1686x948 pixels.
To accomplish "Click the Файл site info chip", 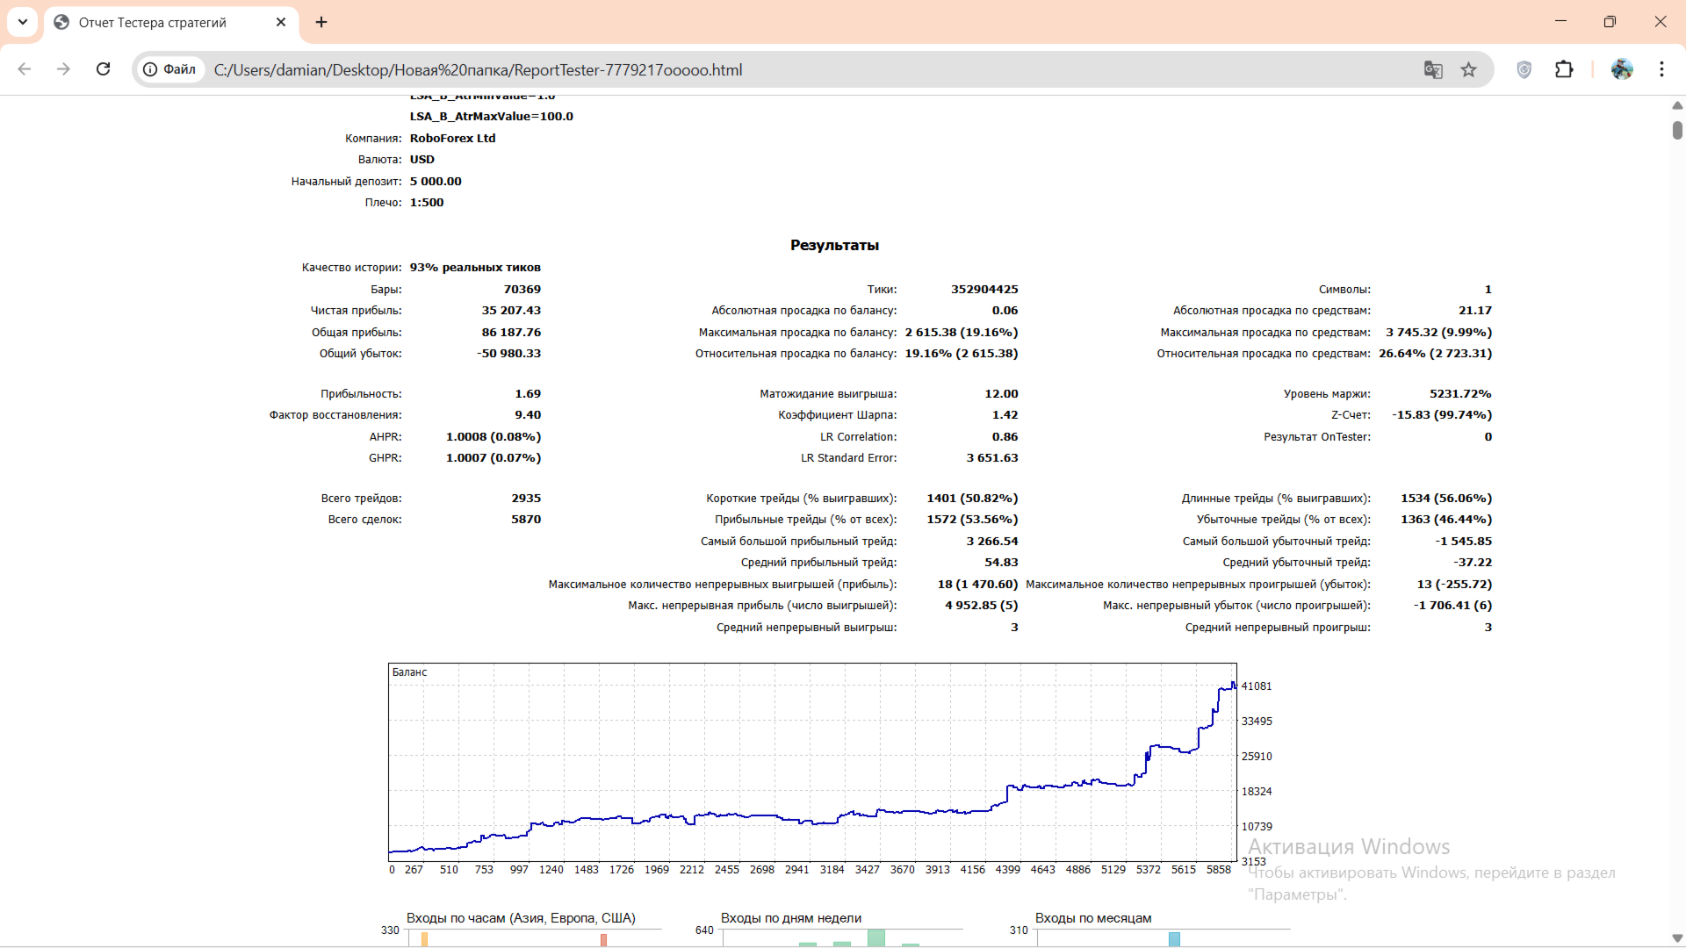I will coord(170,69).
